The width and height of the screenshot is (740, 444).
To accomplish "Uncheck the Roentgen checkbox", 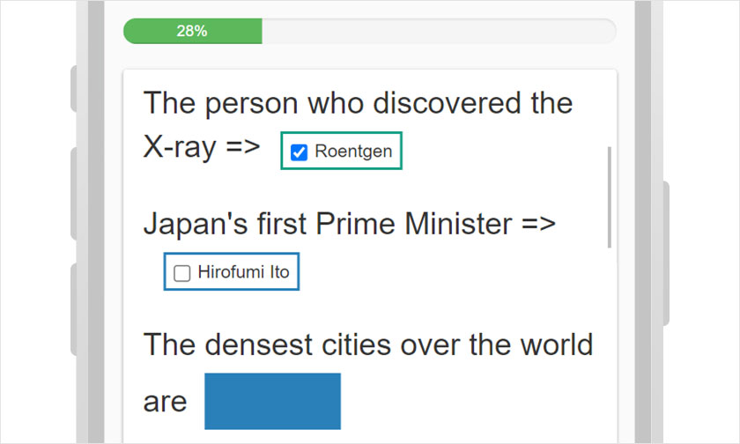I will pyautogui.click(x=299, y=152).
